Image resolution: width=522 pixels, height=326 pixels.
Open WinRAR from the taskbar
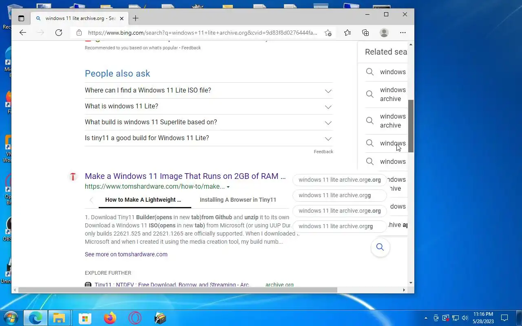coord(160,318)
